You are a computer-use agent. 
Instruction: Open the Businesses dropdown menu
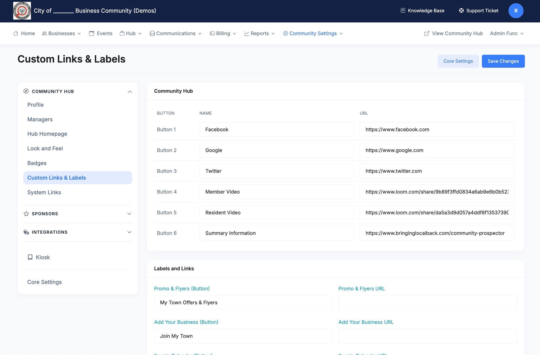tap(61, 33)
